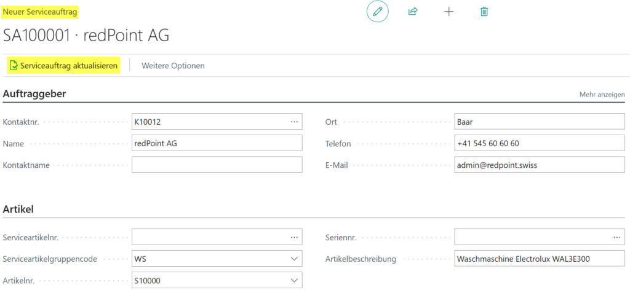Image resolution: width=630 pixels, height=295 pixels.
Task: Click the Telefon field
Action: (540, 143)
